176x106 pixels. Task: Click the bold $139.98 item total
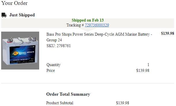(x=168, y=33)
